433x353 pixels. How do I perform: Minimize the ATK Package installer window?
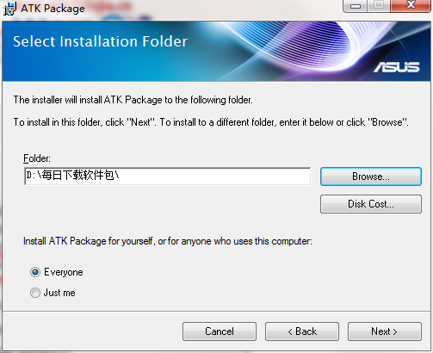[356, 6]
